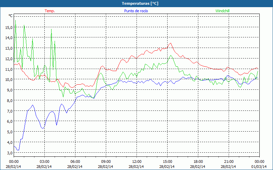This screenshot has width=273, height=170.
Task: Click the Temperaturas [°C] chart title
Action: [140, 3]
